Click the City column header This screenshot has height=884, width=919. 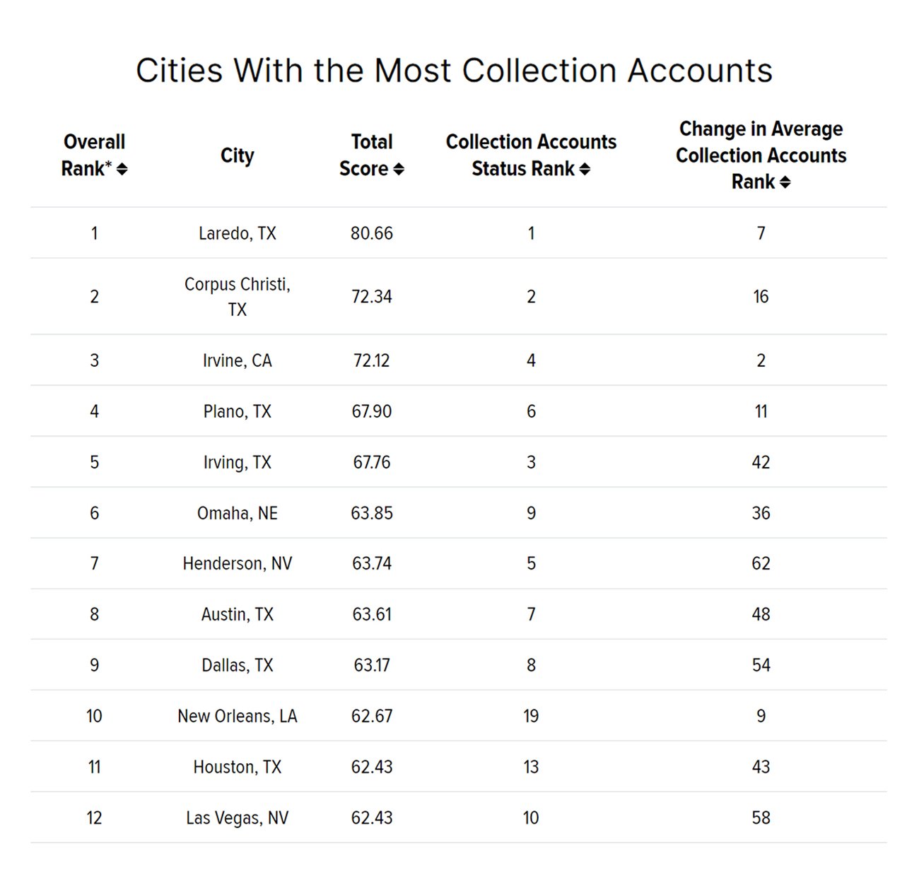pyautogui.click(x=237, y=155)
